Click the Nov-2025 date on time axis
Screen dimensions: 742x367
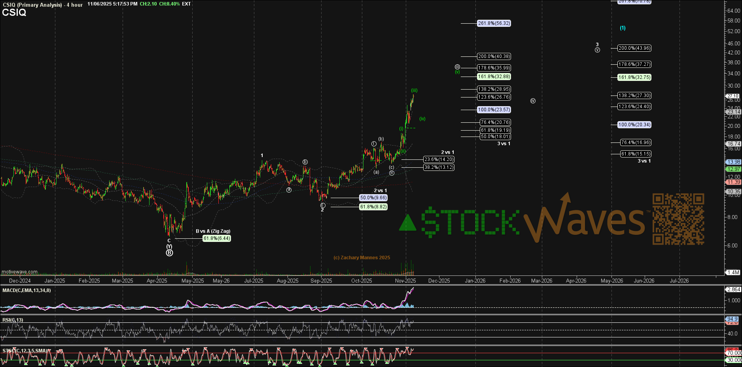coord(405,281)
